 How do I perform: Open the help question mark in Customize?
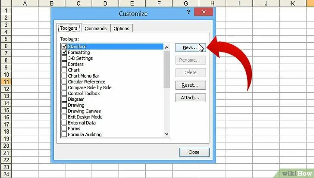point(188,12)
